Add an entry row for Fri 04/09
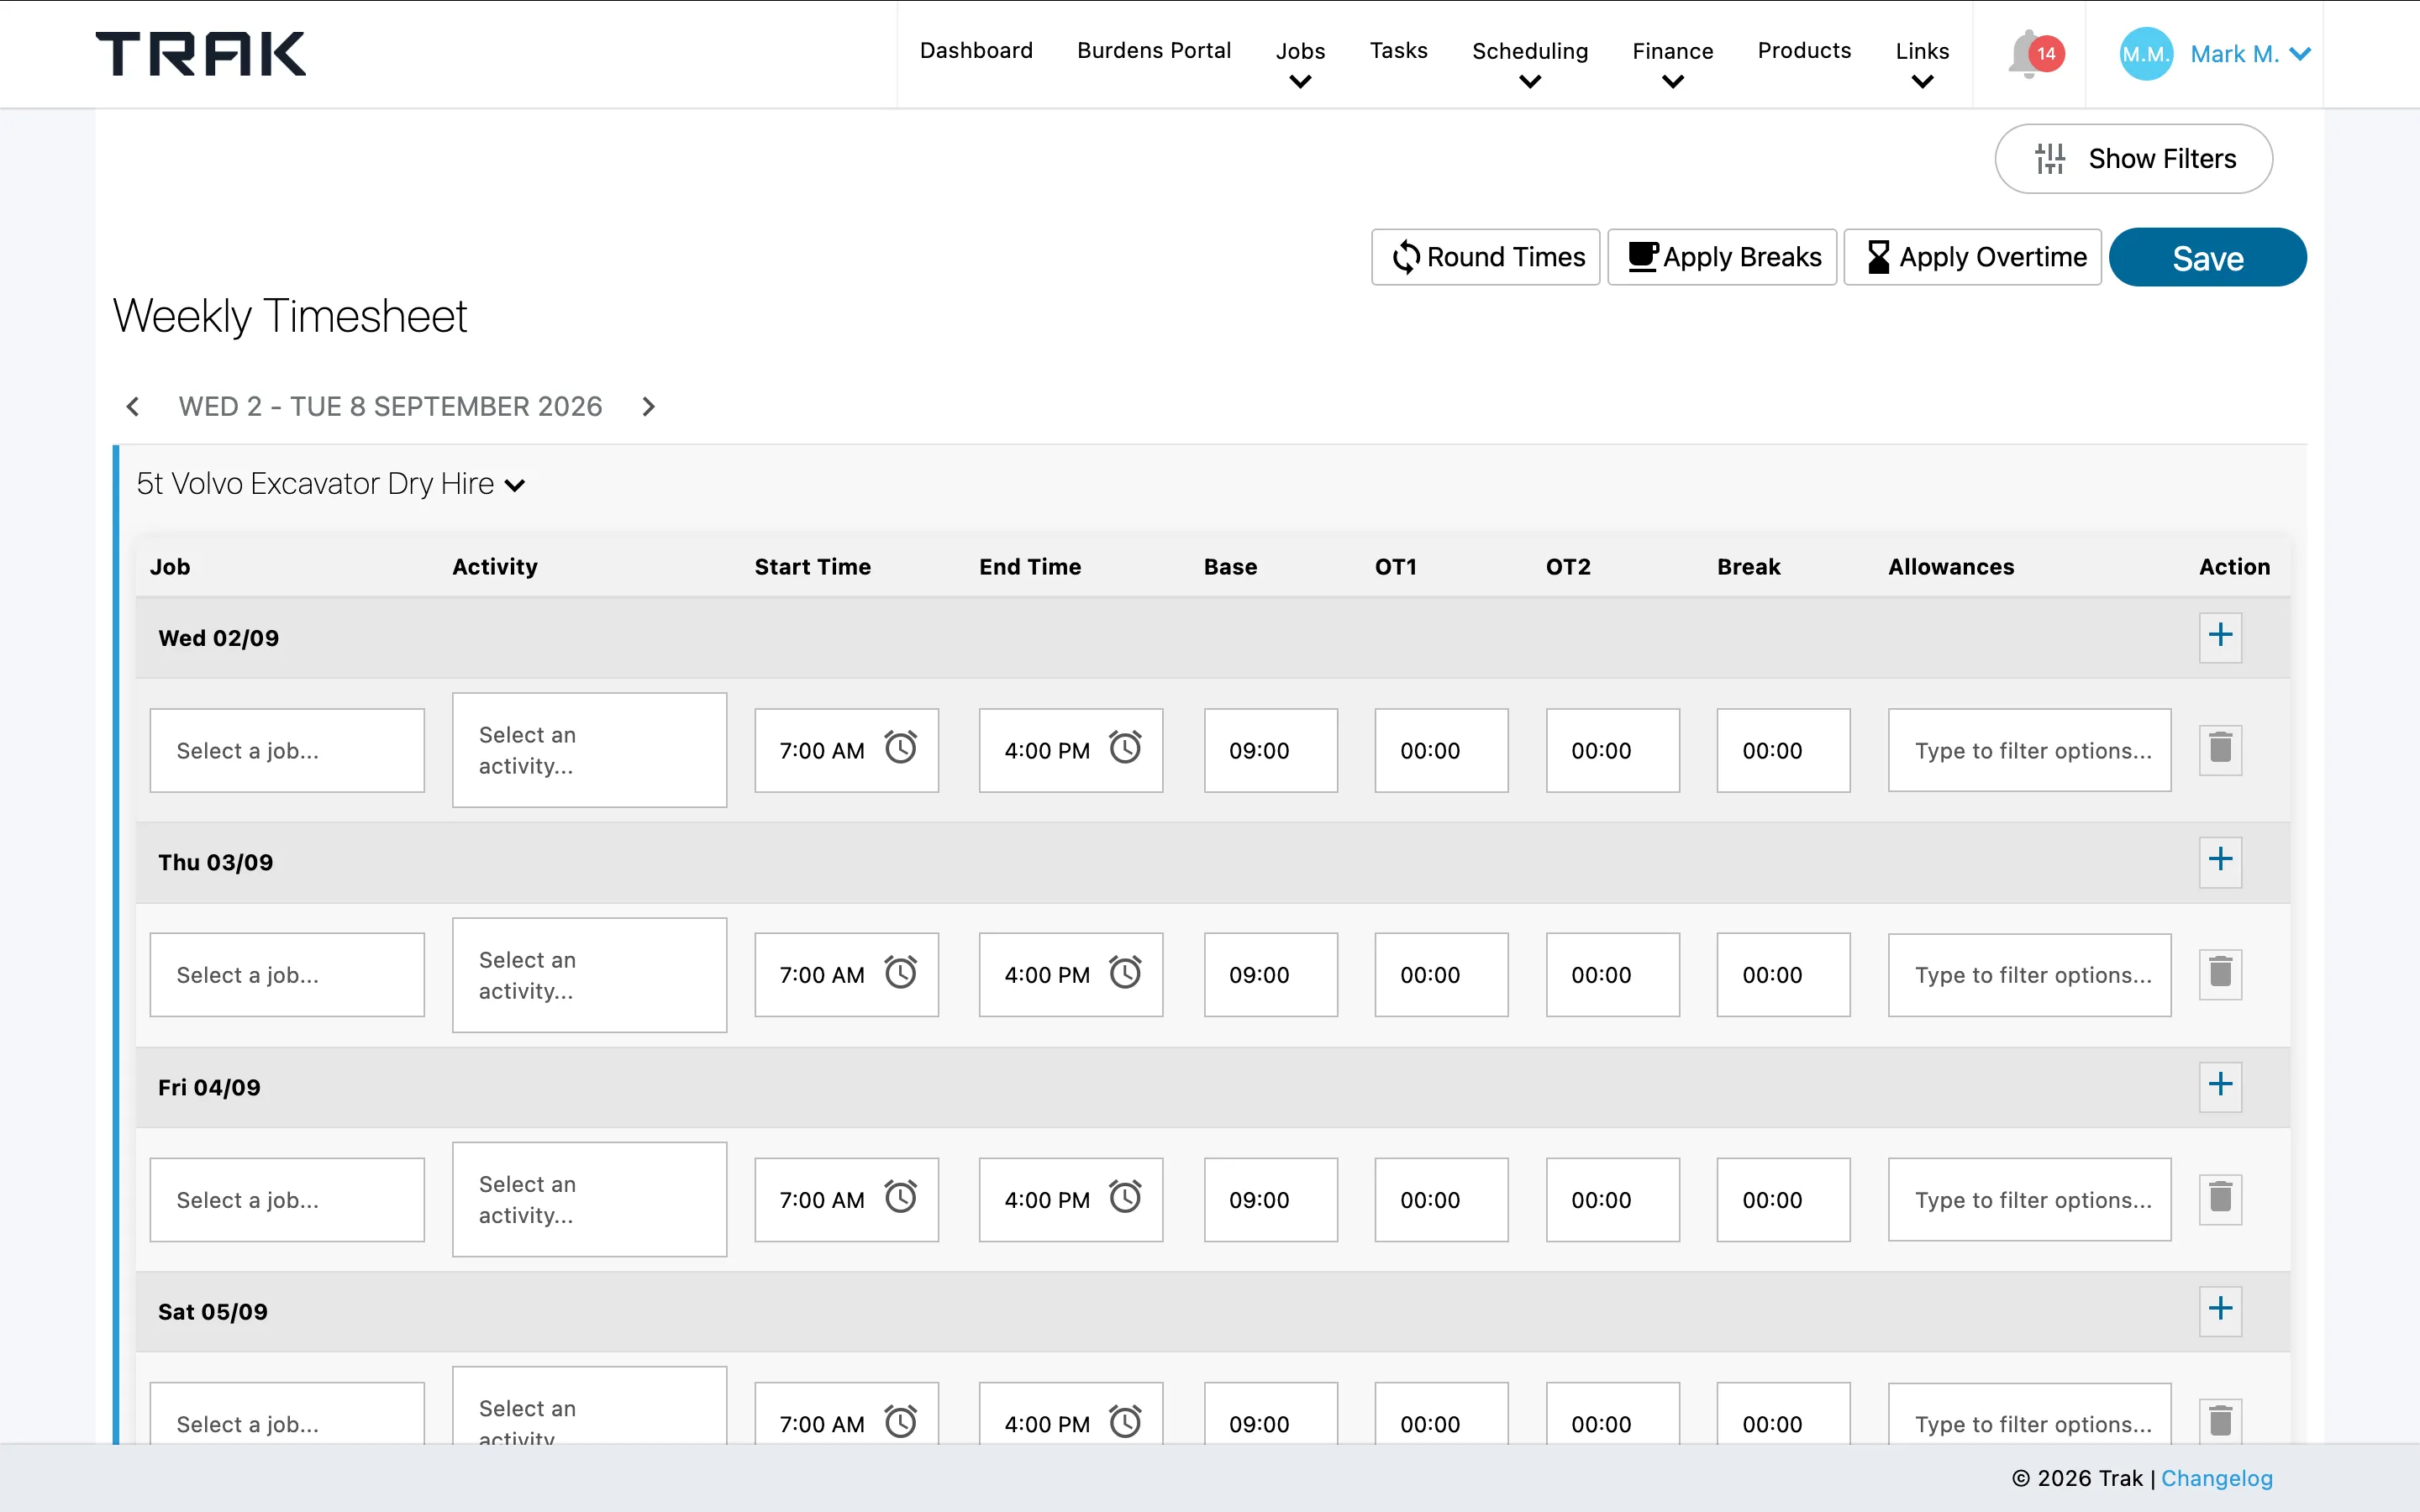 coord(2220,1086)
